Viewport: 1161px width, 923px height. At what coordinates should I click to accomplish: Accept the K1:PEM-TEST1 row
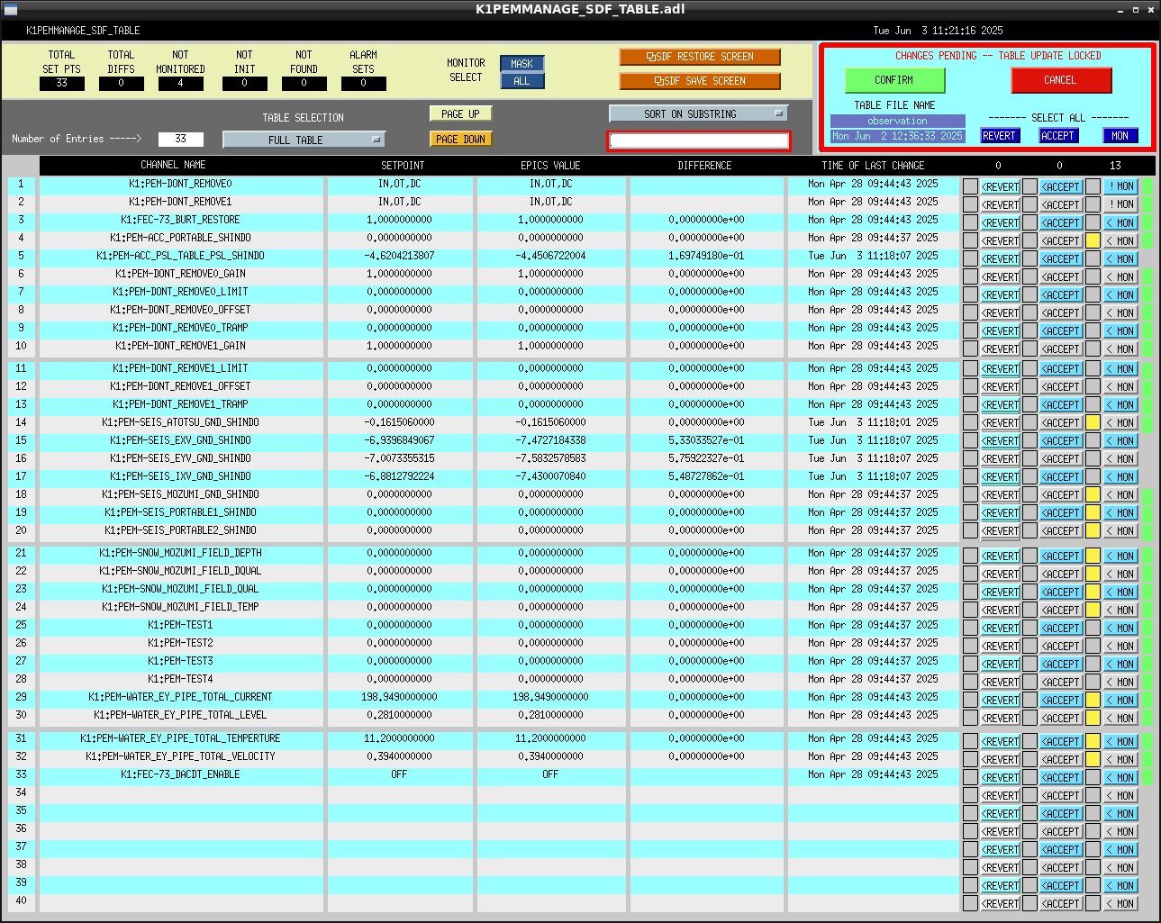pos(1061,628)
